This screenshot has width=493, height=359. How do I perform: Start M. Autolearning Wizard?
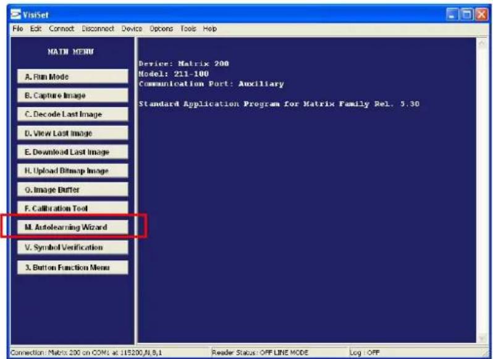point(73,227)
